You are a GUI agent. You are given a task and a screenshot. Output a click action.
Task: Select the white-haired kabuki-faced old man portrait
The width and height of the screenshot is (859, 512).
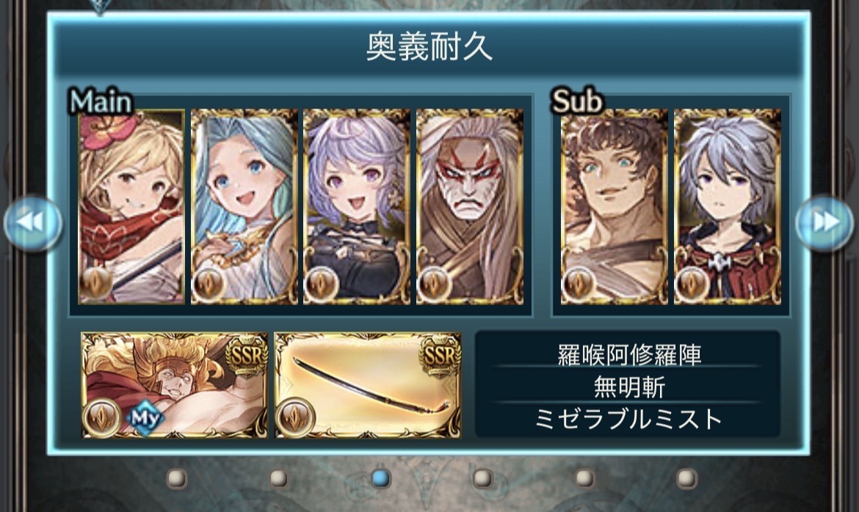[x=470, y=206]
